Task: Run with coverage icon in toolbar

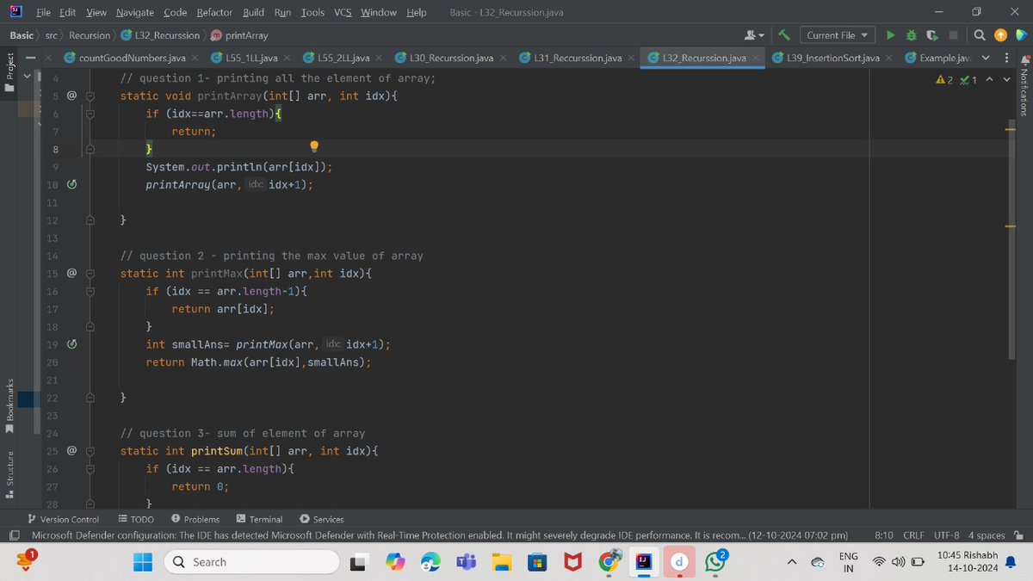Action: coord(932,35)
